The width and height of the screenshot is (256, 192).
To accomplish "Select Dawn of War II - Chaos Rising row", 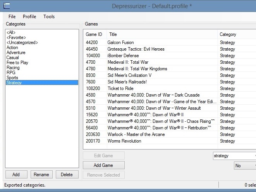I will point(170,121).
